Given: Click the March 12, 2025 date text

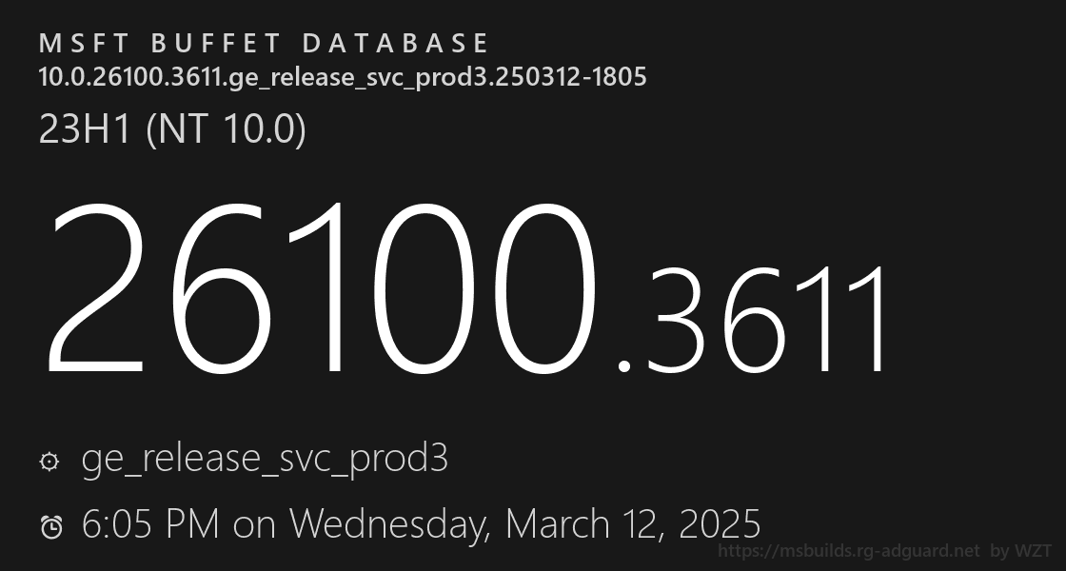Looking at the screenshot, I should pyautogui.click(x=632, y=524).
